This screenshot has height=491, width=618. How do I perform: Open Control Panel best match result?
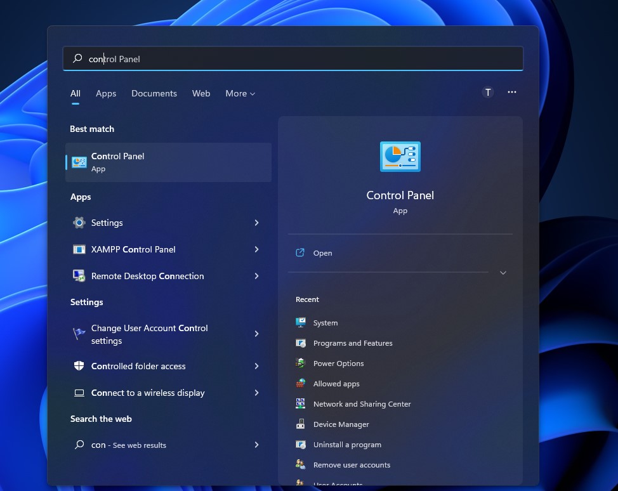168,162
